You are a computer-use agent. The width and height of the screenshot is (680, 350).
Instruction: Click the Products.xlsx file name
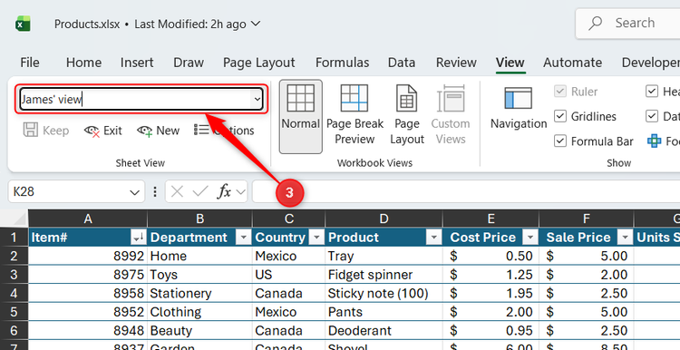[87, 24]
